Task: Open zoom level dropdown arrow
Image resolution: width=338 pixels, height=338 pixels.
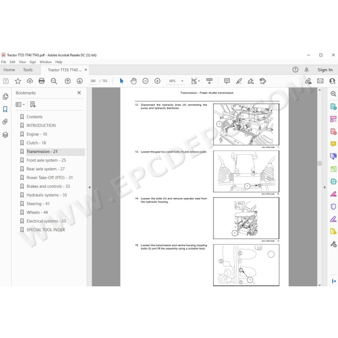Action: (183, 81)
